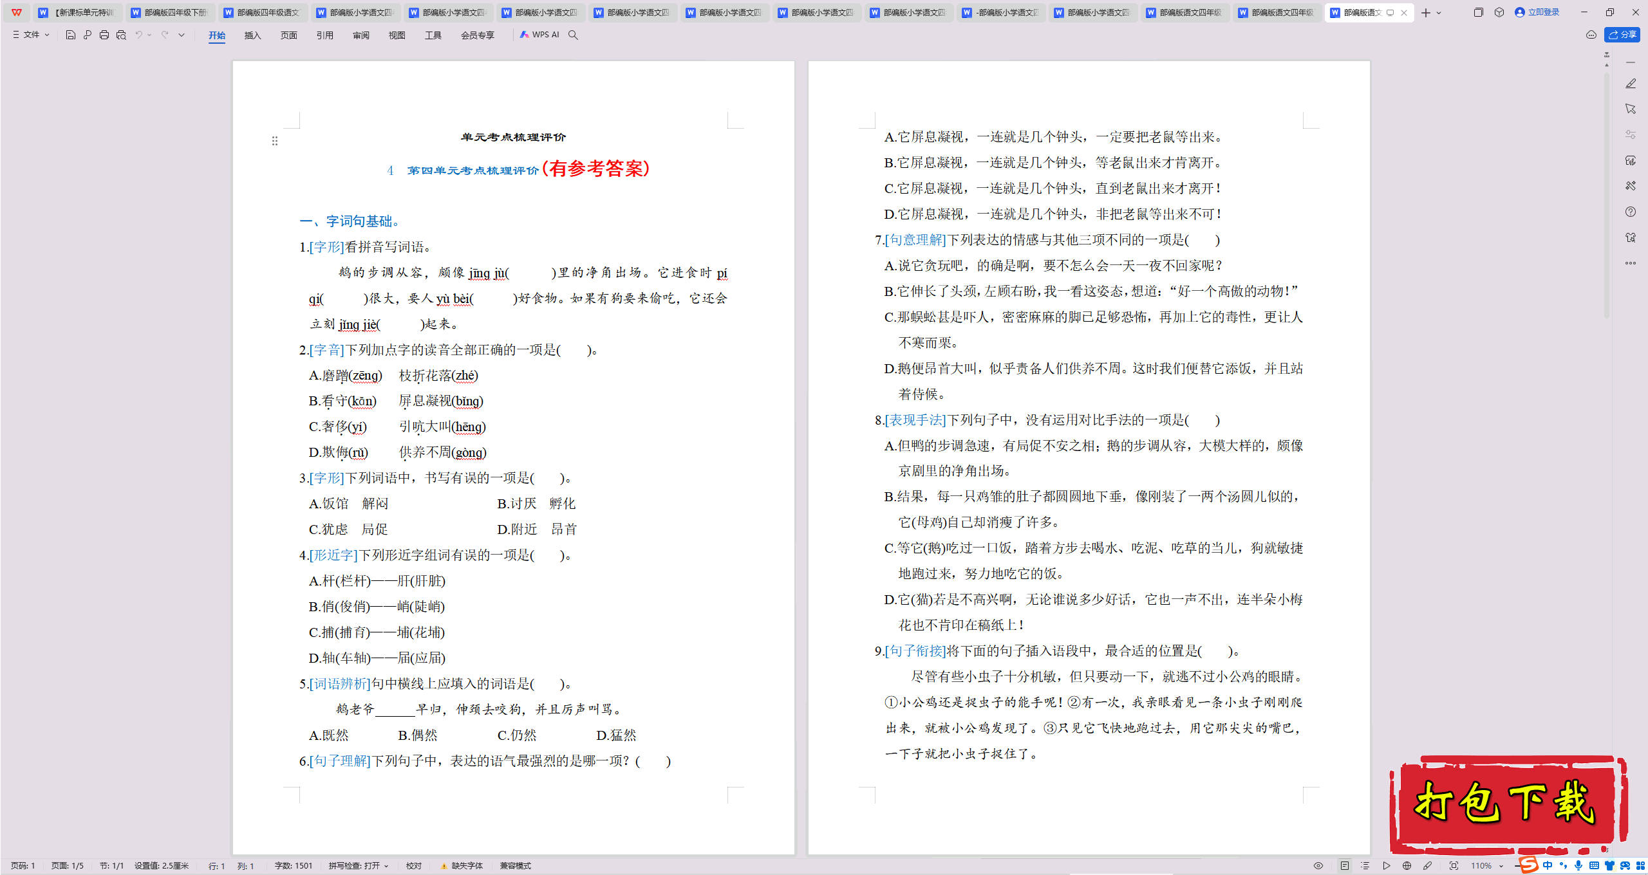Image resolution: width=1648 pixels, height=875 pixels.
Task: Click the cube skin/app center icon
Action: pyautogui.click(x=1499, y=12)
